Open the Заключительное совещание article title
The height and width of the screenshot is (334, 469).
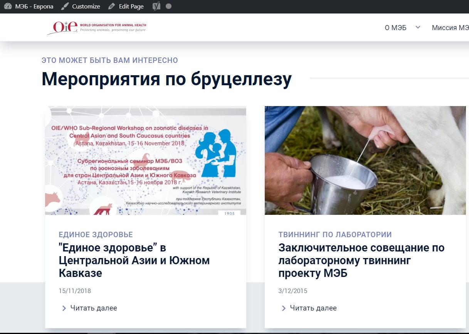pyautogui.click(x=361, y=260)
